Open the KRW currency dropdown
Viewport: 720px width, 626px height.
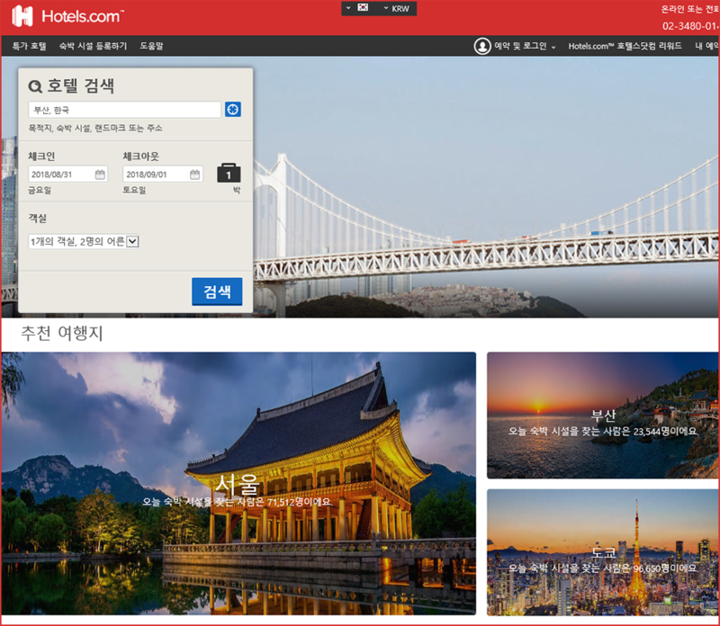pyautogui.click(x=396, y=8)
